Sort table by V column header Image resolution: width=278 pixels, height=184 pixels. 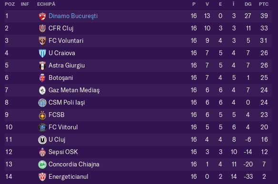(x=207, y=4)
